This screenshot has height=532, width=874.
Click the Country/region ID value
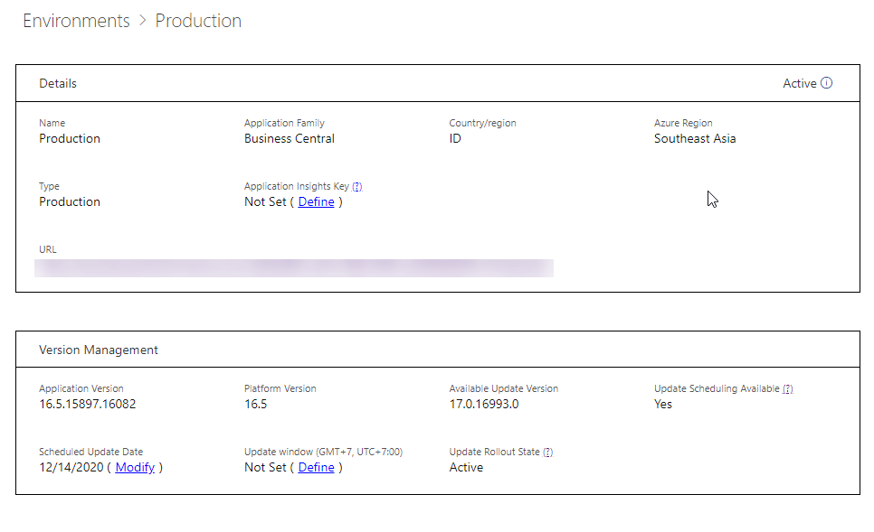455,139
